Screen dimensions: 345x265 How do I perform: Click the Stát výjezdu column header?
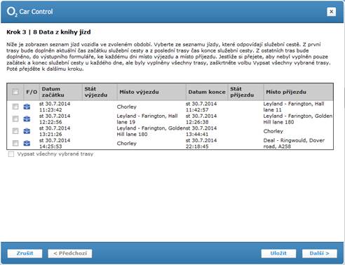click(100, 92)
